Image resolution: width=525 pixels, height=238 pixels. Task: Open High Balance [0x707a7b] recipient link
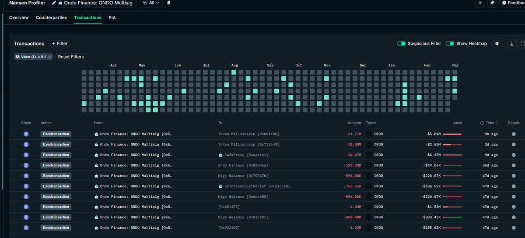tap(243, 176)
